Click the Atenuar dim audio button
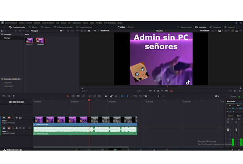Image resolution: width=243 pixels, height=164 pixels. coord(233,96)
